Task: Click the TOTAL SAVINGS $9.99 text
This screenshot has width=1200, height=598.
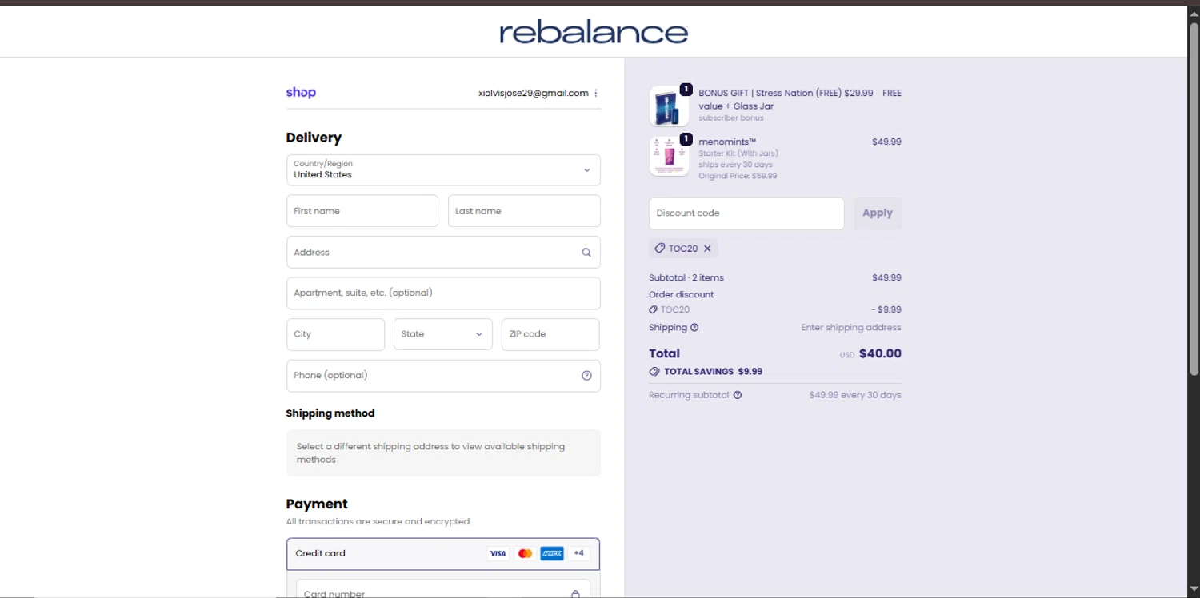Action: pyautogui.click(x=713, y=372)
